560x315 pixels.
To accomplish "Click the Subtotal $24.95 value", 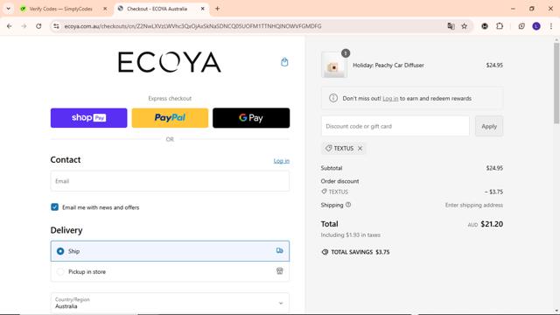I will click(494, 168).
